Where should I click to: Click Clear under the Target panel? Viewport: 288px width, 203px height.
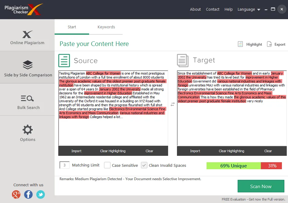tap(268, 151)
